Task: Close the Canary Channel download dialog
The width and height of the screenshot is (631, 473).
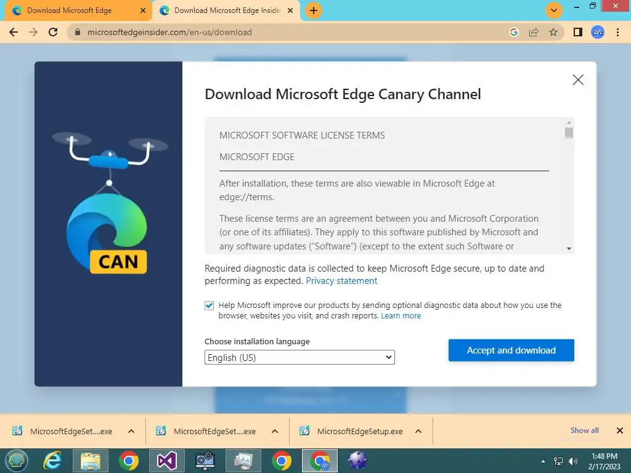Action: [x=578, y=79]
